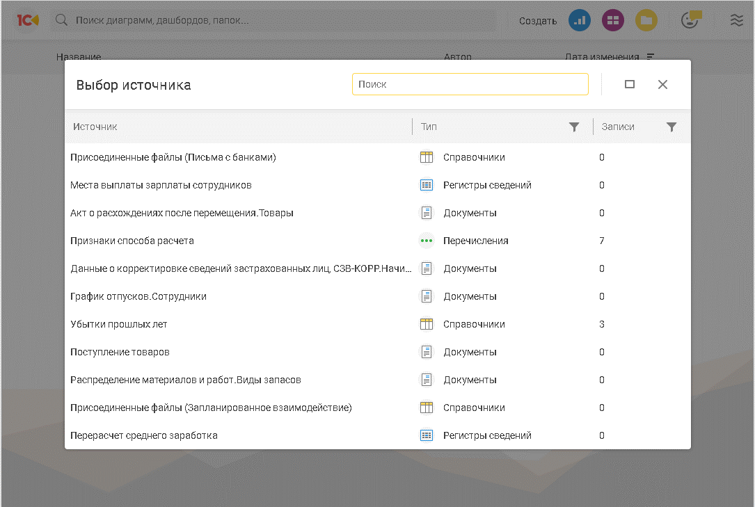Click the purple create dashboard icon
Viewport: 755px width, 507px height.
613,20
